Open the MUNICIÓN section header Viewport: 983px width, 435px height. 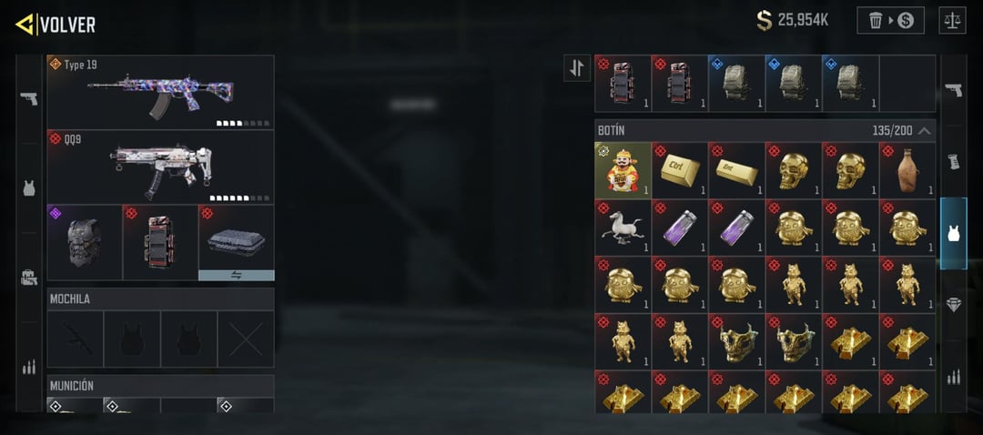coord(160,386)
